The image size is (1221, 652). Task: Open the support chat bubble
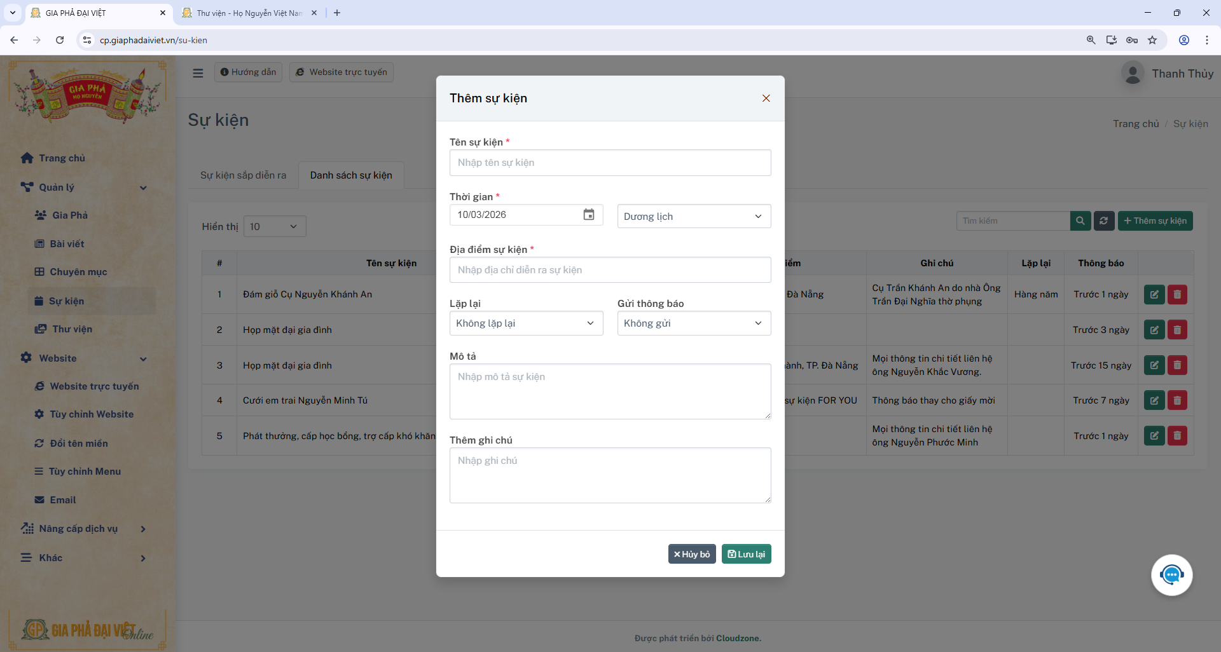(x=1172, y=574)
